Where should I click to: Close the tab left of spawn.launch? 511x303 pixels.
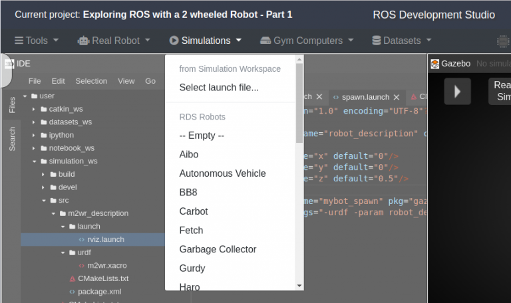click(x=319, y=96)
